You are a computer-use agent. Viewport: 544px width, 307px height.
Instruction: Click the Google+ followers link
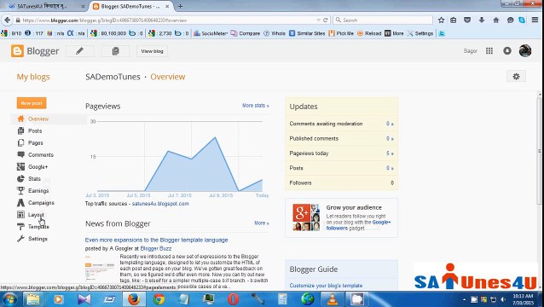[x=358, y=225]
